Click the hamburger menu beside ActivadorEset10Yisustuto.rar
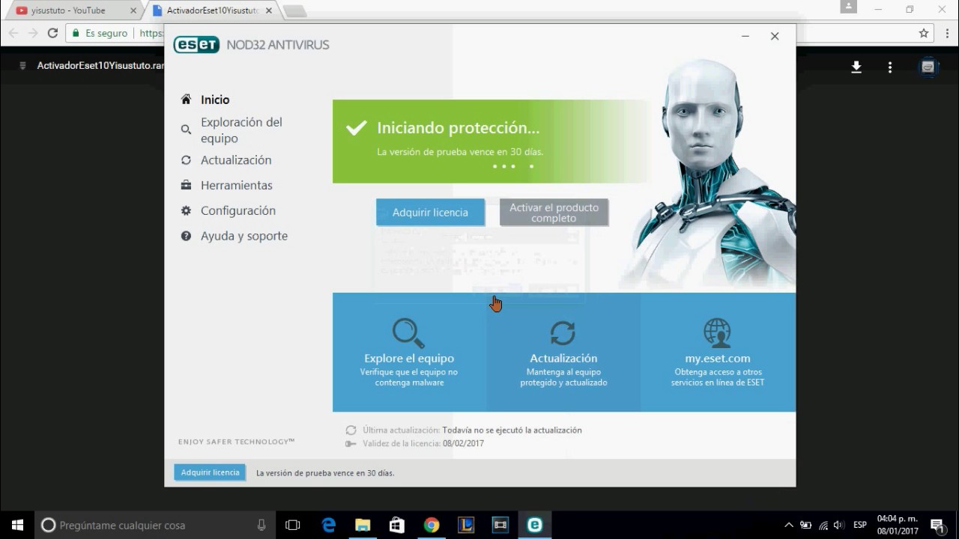Screen dimensions: 959x539 point(23,66)
